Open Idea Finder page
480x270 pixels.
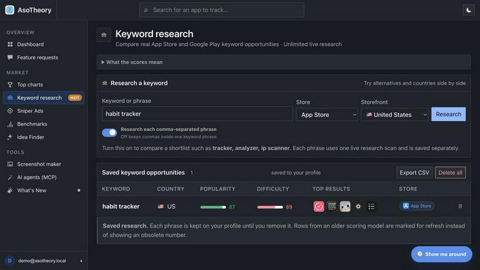click(44, 137)
